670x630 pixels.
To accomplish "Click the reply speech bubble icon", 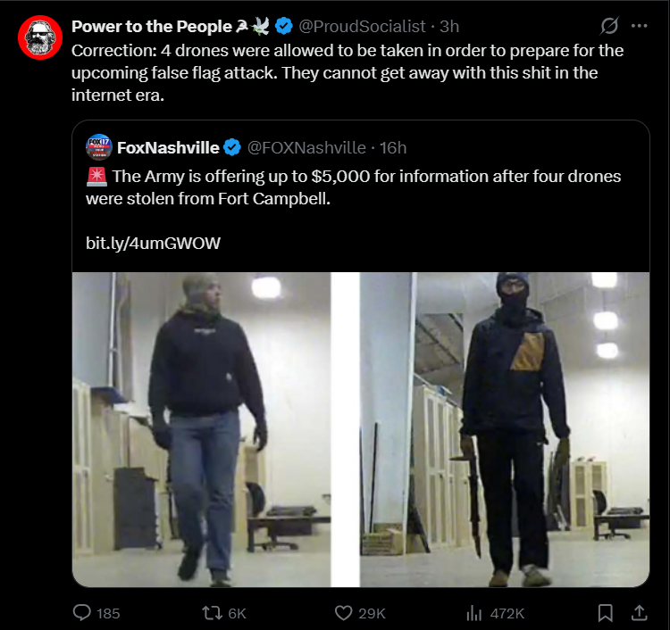I will [x=81, y=612].
